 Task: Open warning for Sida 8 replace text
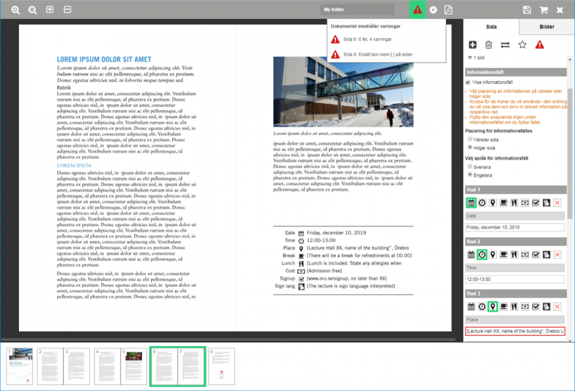point(371,54)
